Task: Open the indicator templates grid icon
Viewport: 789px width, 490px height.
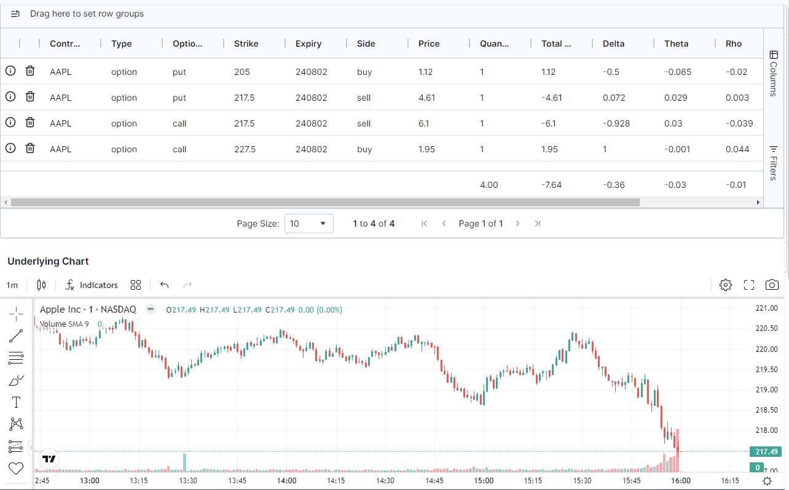Action: pos(136,285)
